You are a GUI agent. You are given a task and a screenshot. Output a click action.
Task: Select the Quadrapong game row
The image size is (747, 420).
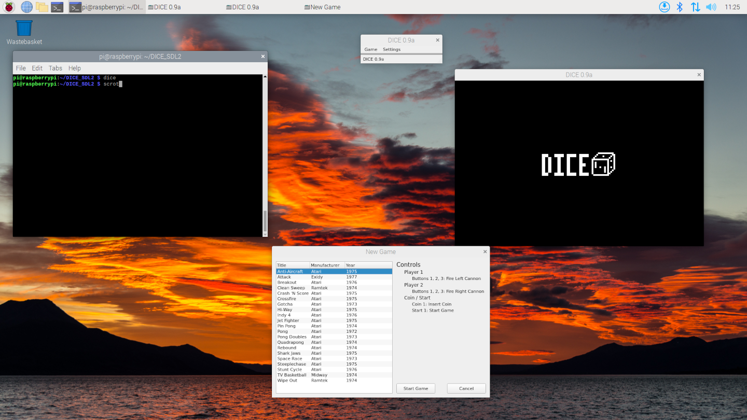(334, 342)
